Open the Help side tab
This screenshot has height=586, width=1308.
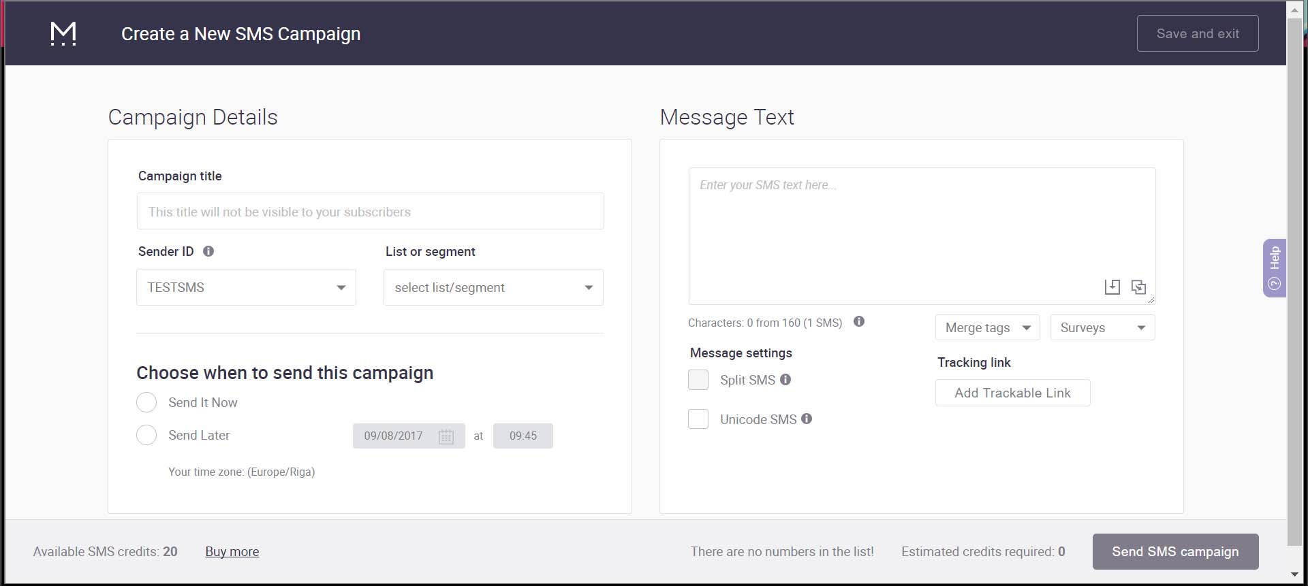tap(1274, 268)
